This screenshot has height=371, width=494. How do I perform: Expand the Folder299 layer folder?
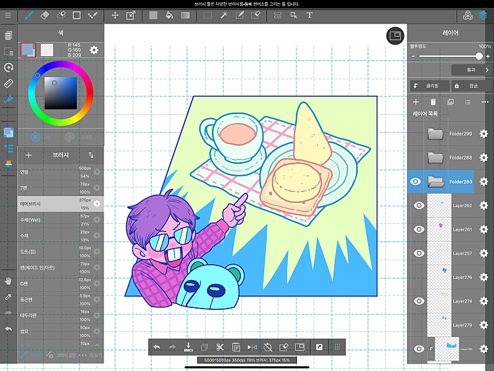tap(436, 134)
